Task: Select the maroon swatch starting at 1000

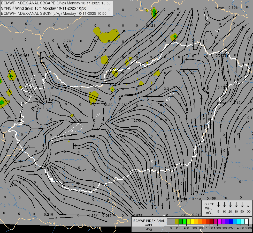Action: [x=212, y=222]
